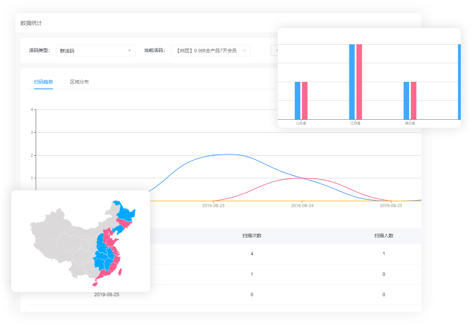The width and height of the screenshot is (472, 325).
Task: Open the 区域分布 tab
Action: point(79,82)
